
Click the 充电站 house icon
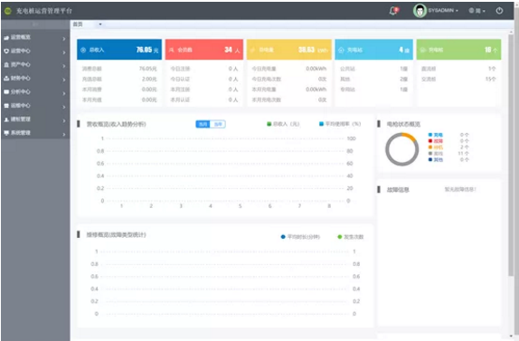(341, 50)
